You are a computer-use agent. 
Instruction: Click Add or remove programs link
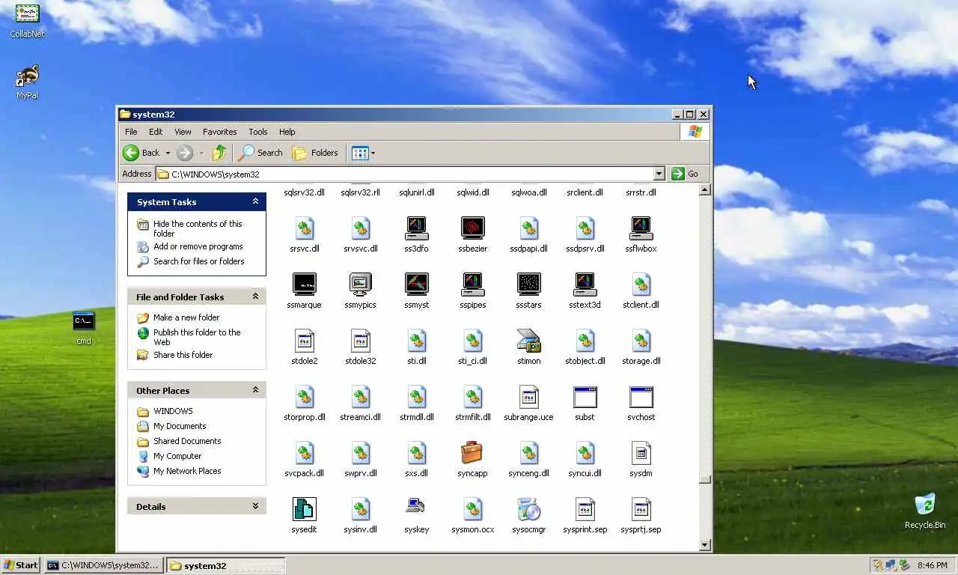[198, 246]
